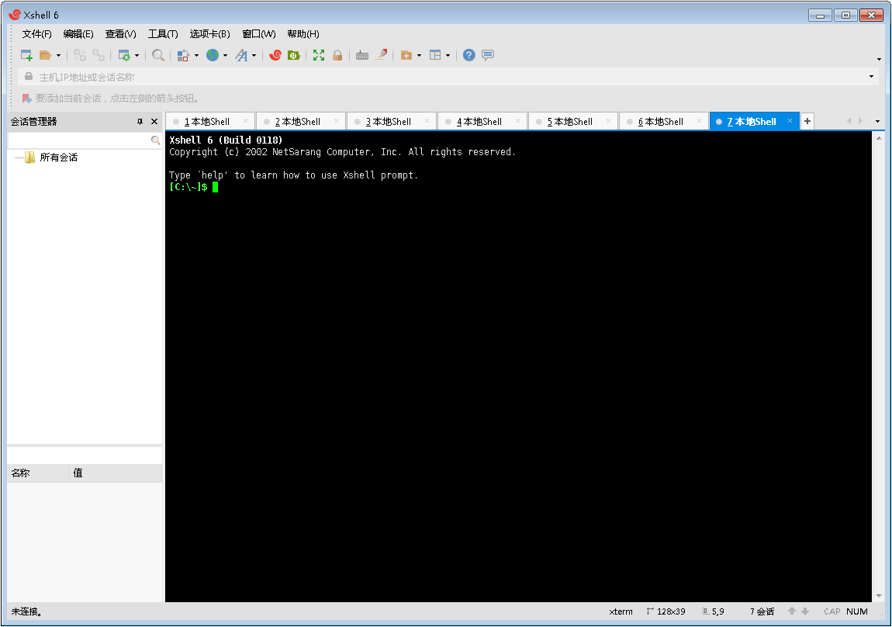This screenshot has height=627, width=892.
Task: Add a new tab with plus button
Action: point(807,121)
